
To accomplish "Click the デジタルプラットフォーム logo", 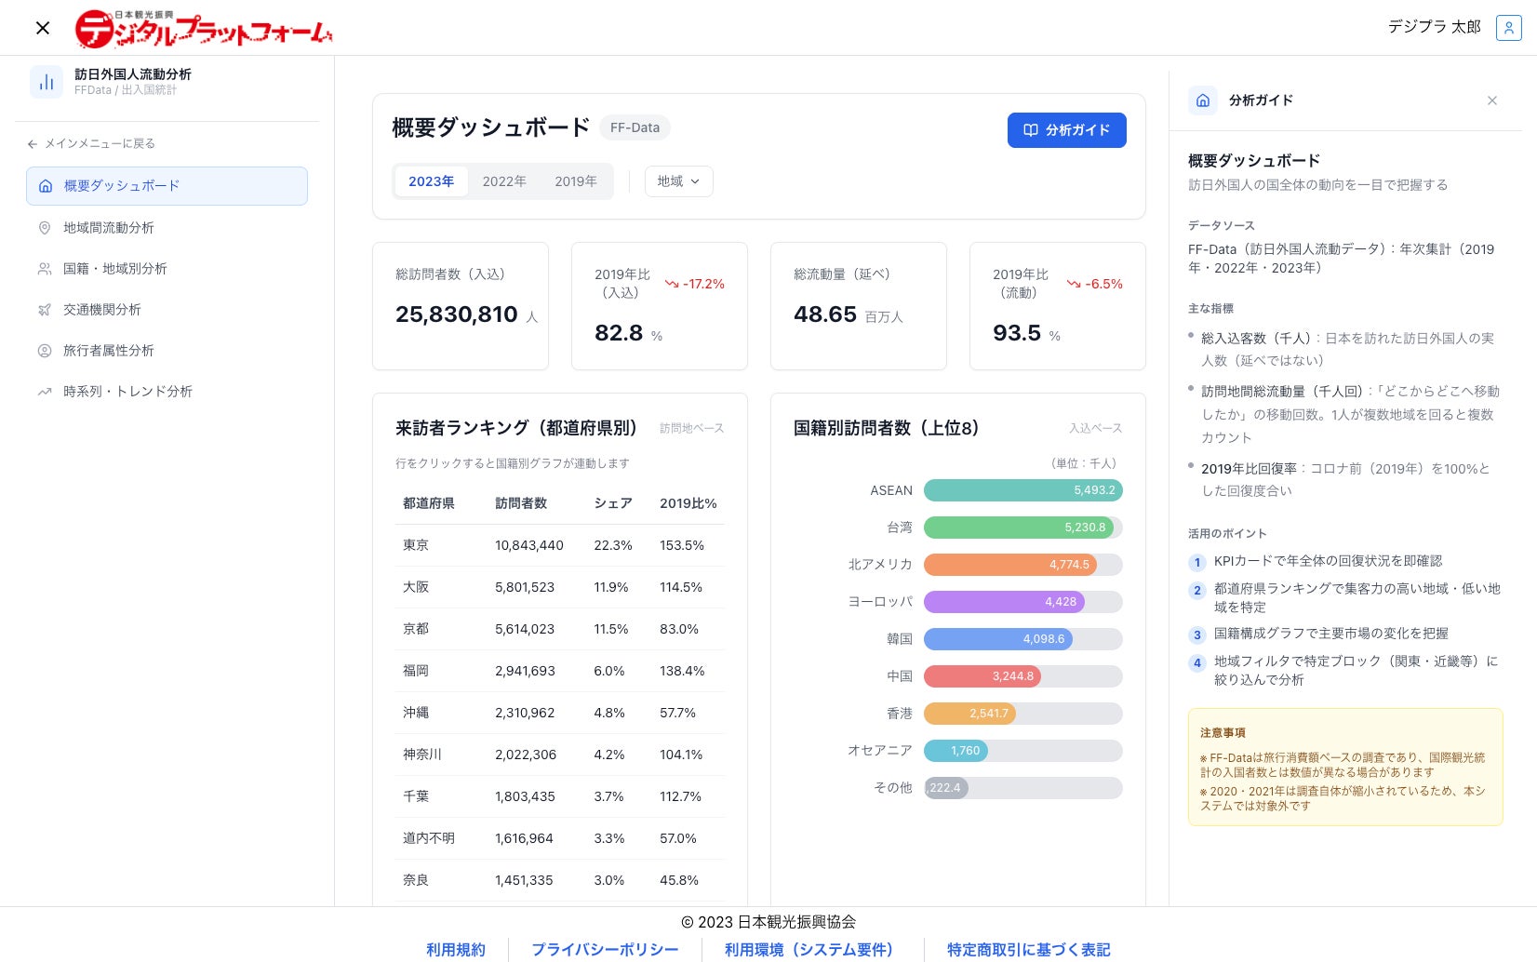I will 204,29.
